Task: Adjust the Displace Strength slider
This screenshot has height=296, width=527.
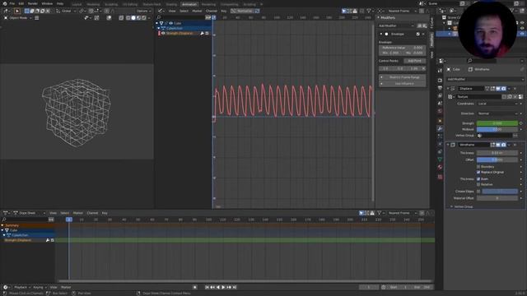Action: click(x=497, y=123)
